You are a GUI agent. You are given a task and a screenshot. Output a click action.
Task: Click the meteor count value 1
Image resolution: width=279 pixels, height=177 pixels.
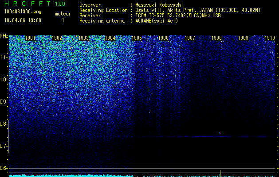[63, 20]
